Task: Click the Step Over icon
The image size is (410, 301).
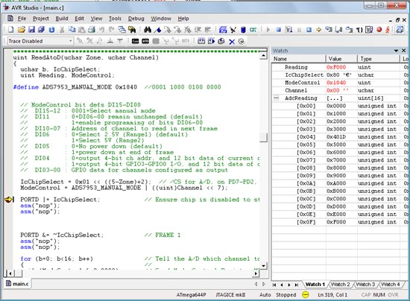Action: coord(339,30)
